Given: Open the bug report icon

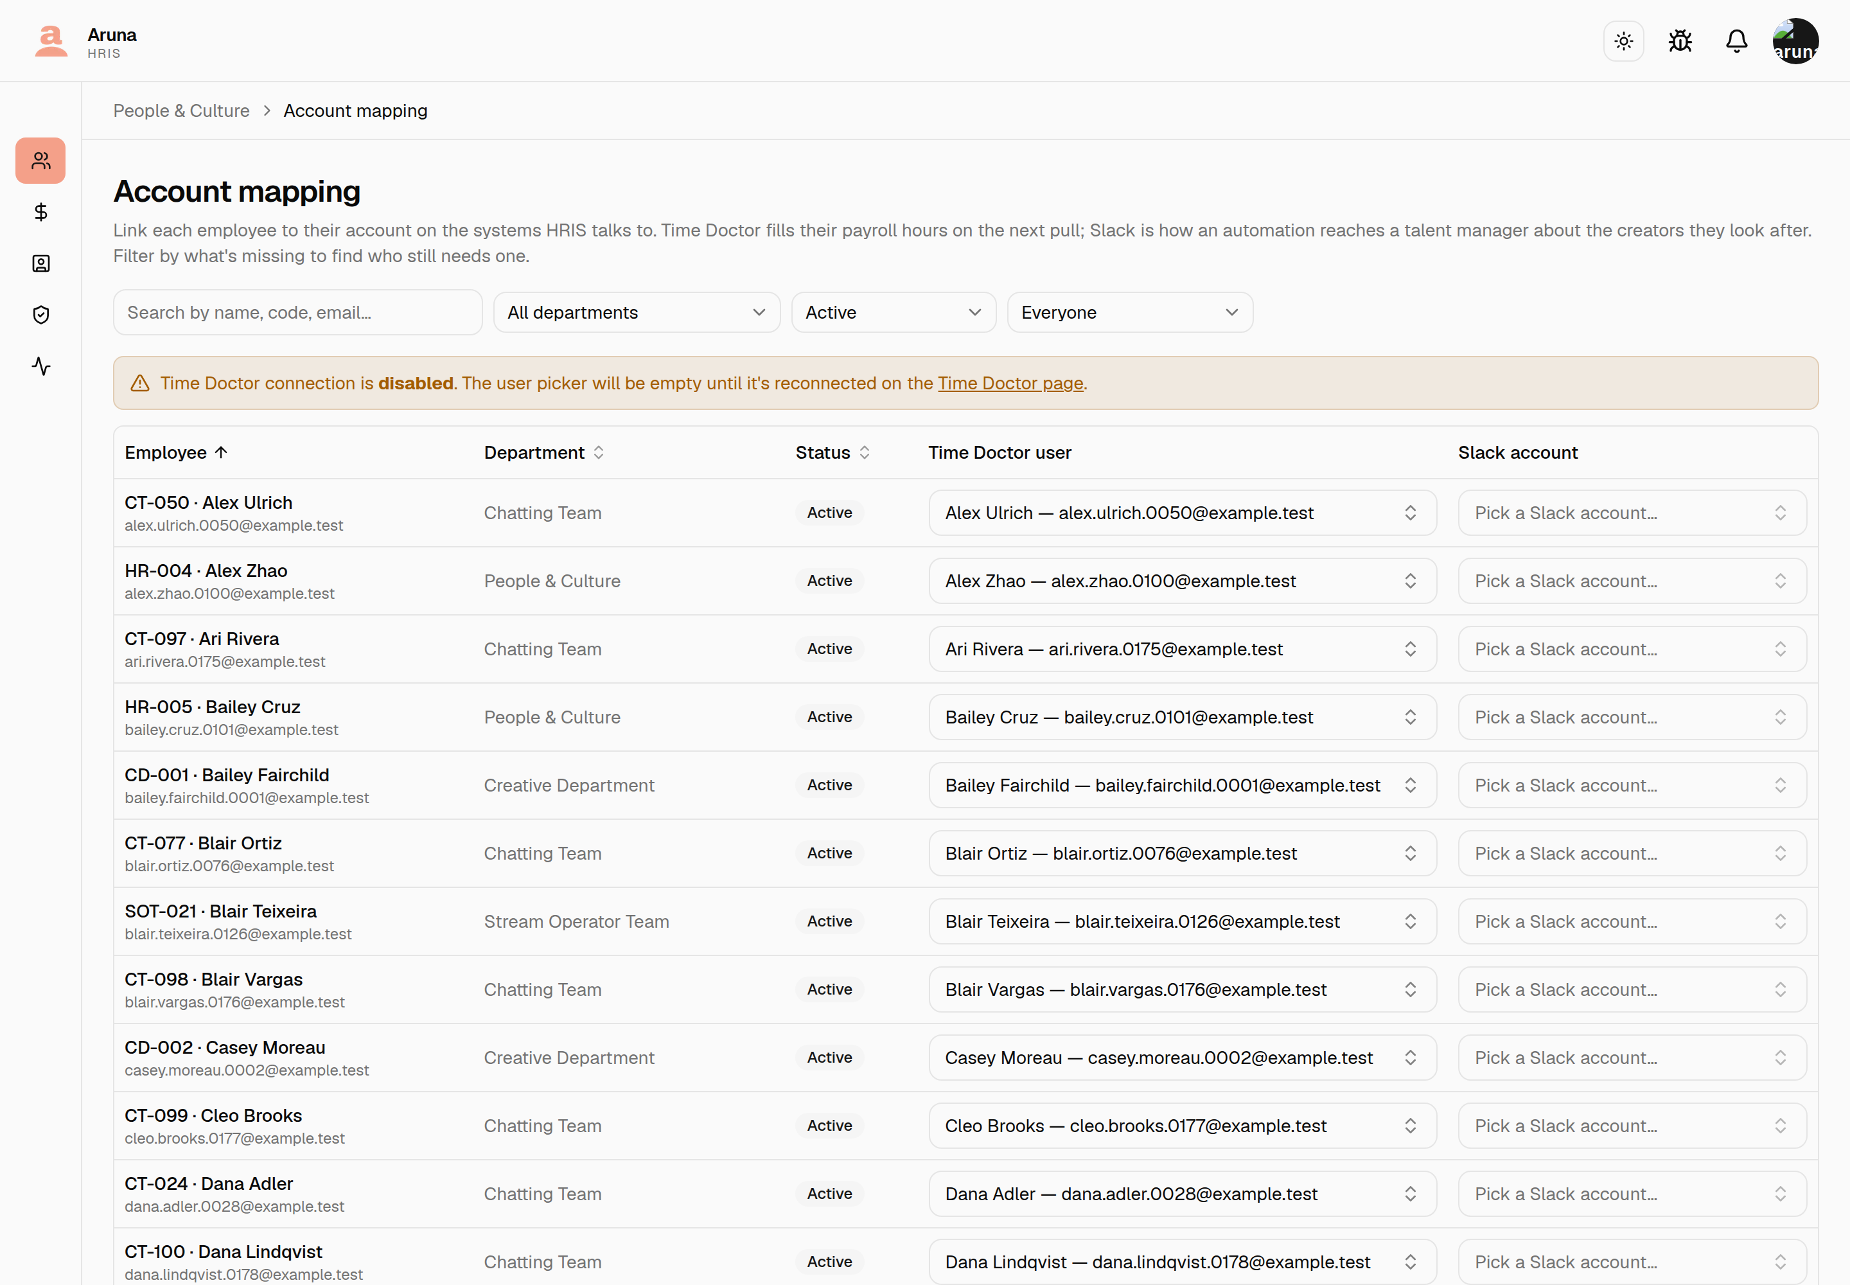Looking at the screenshot, I should click(1679, 41).
